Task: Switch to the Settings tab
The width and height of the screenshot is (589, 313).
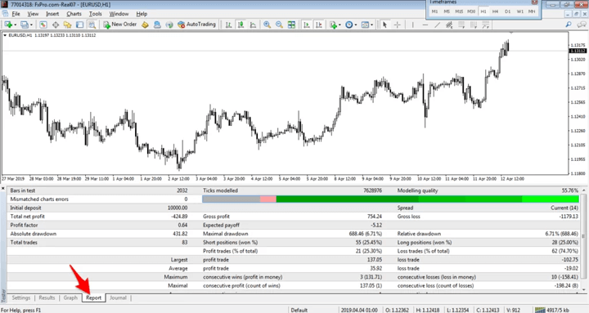Action: [x=21, y=297]
